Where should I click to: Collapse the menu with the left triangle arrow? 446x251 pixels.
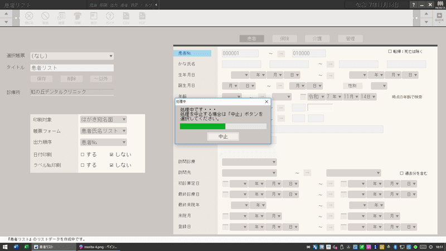click(156, 5)
